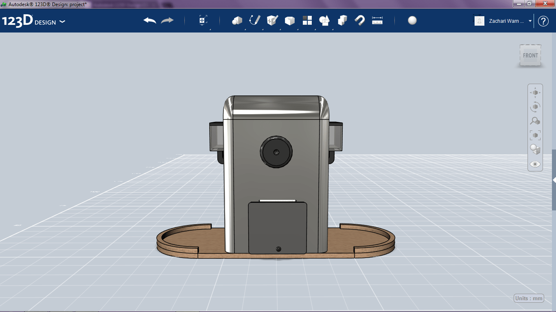Activate the Snap magnet tool

click(x=360, y=20)
